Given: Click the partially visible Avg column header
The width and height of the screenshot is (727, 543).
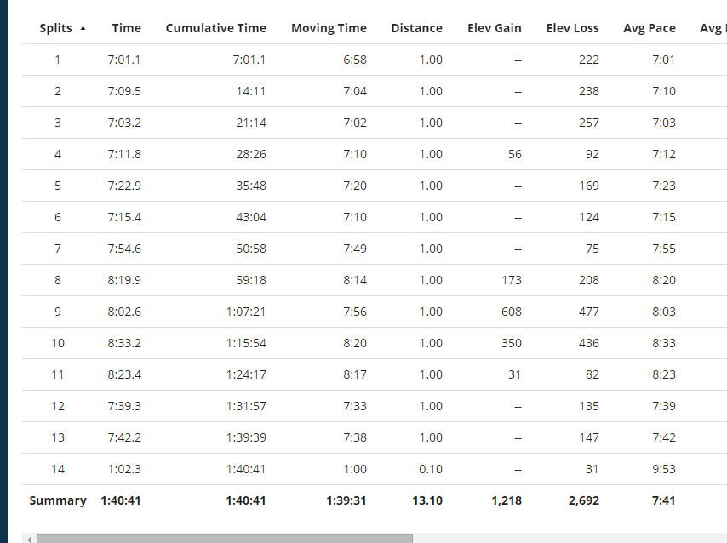Looking at the screenshot, I should pos(713,28).
